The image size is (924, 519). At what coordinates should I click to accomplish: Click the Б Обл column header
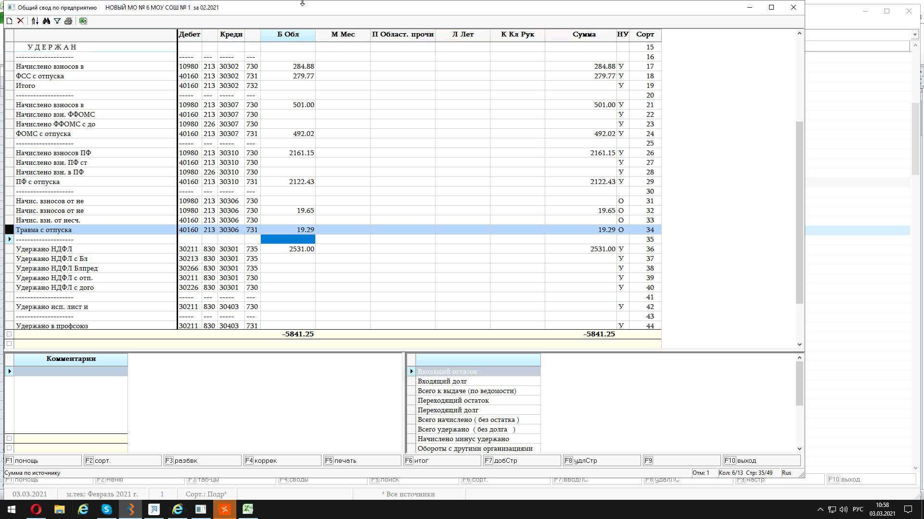point(288,35)
